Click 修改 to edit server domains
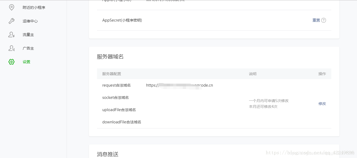 coord(322,104)
